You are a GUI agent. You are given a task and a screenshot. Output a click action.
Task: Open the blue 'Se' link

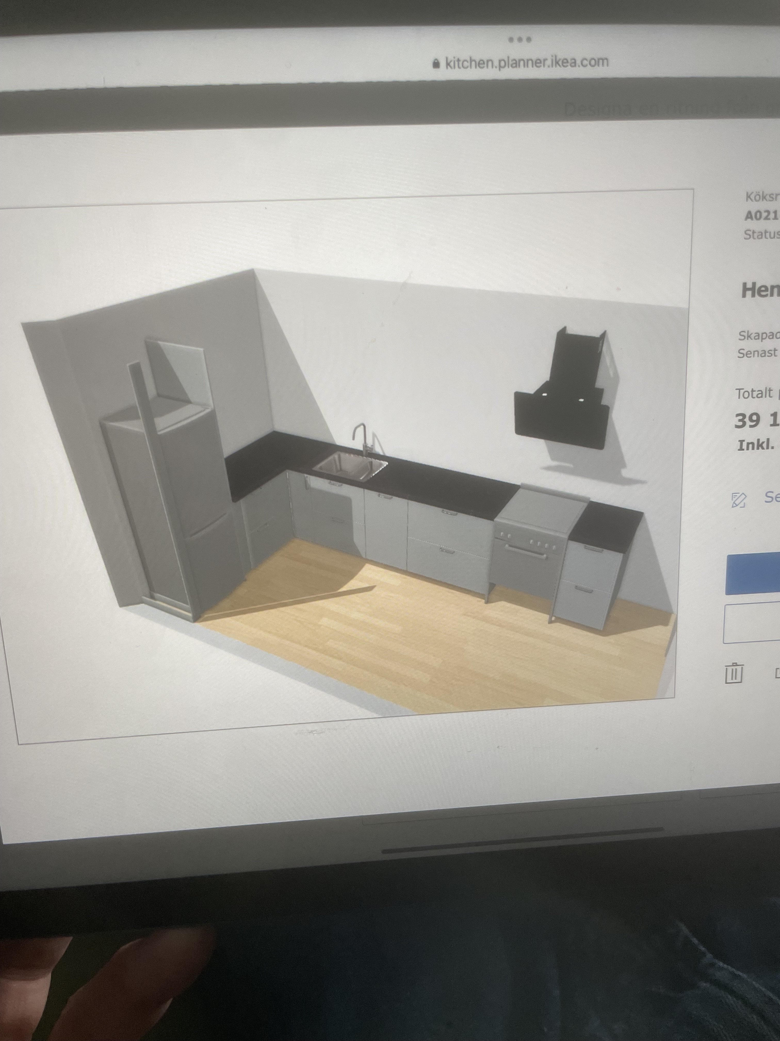pos(772,496)
